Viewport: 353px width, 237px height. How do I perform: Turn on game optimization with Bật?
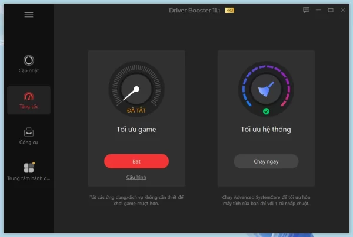pos(136,161)
